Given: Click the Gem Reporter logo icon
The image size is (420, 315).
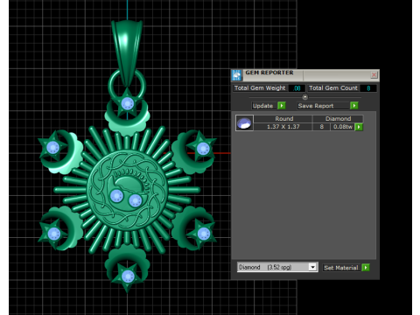Looking at the screenshot, I should (x=236, y=75).
